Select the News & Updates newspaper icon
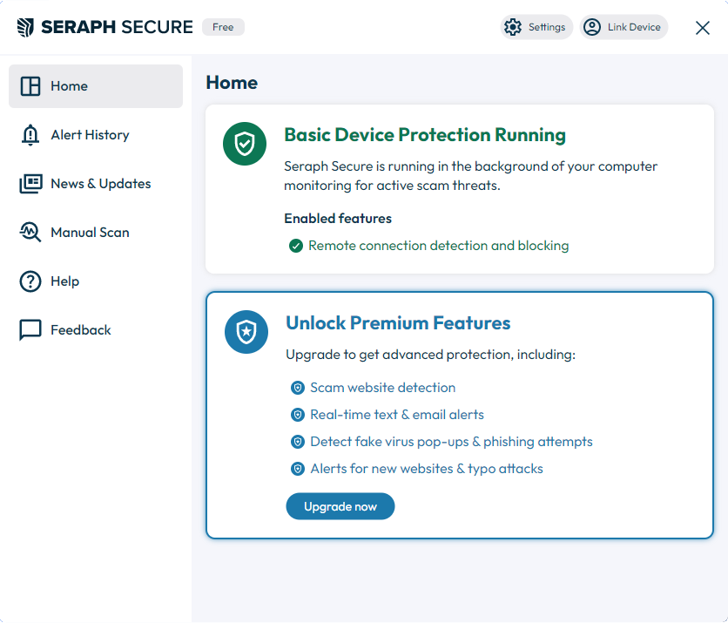This screenshot has height=623, width=728. pyautogui.click(x=30, y=184)
